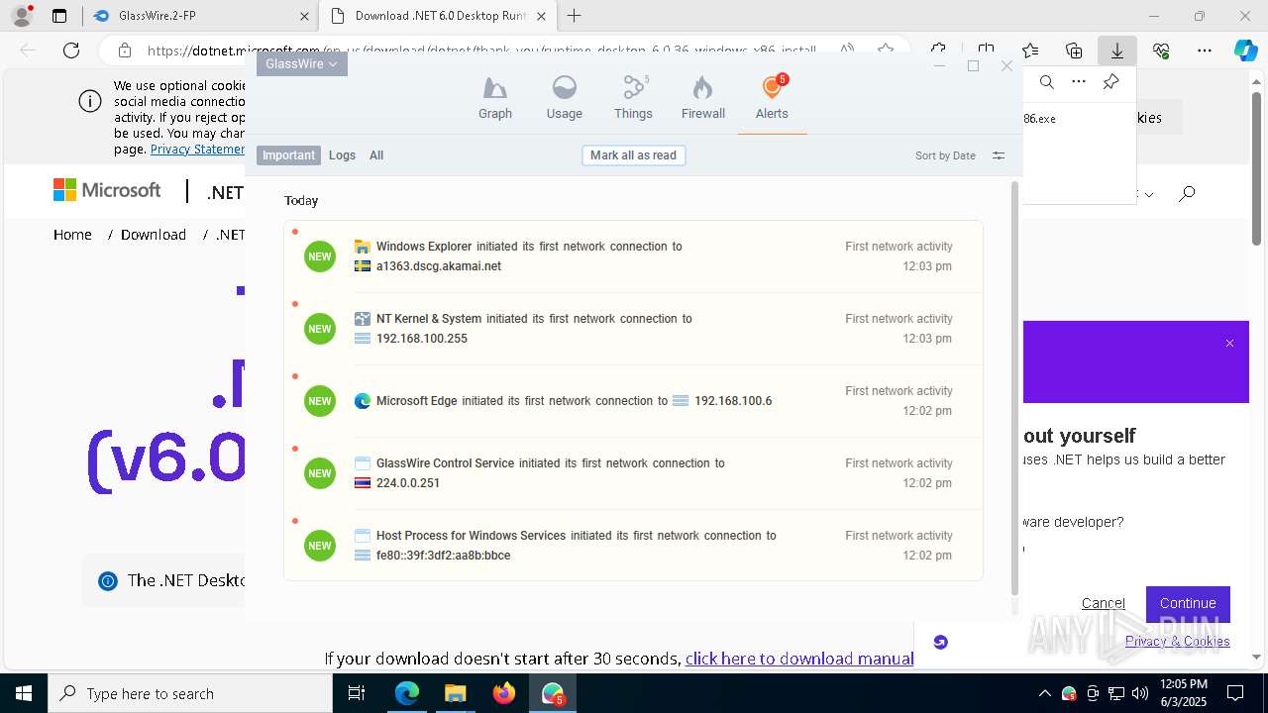Switch to Download .NET 6.0 browser tab
Screen dimensions: 1268x713
click(438, 16)
